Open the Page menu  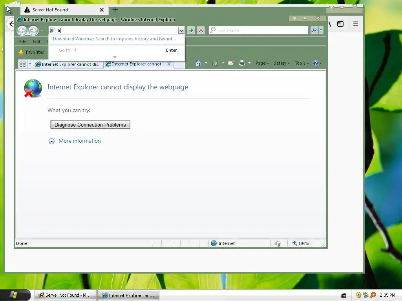click(x=262, y=63)
